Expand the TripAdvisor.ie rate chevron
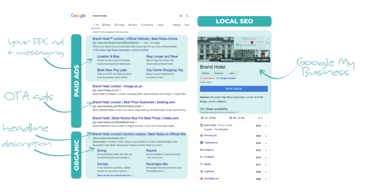The width and height of the screenshot is (367, 192). pyautogui.click(x=266, y=143)
